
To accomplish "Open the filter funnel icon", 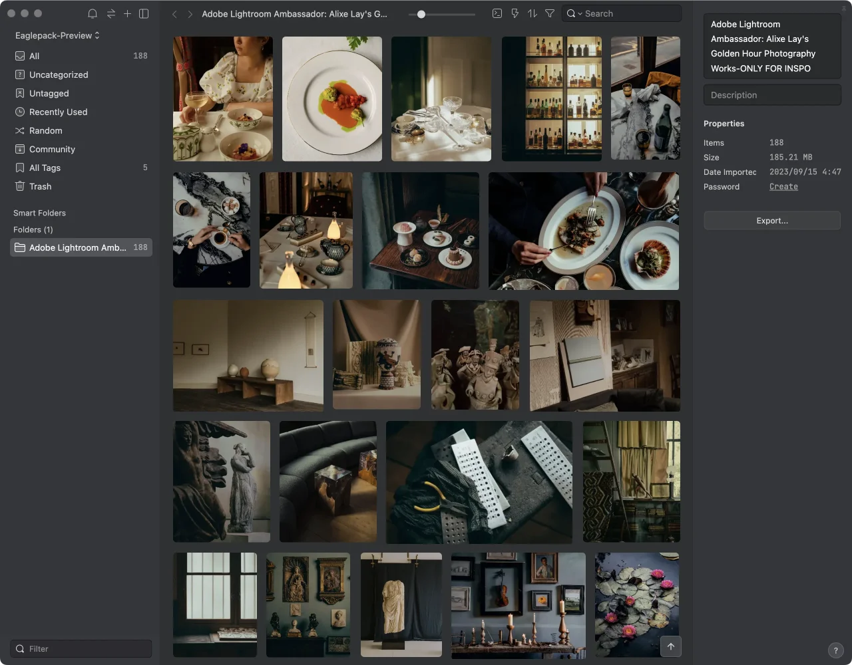I will [x=550, y=13].
